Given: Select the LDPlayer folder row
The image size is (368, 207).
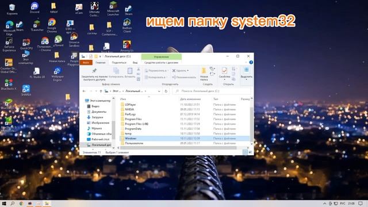Looking at the screenshot, I should [185, 105].
